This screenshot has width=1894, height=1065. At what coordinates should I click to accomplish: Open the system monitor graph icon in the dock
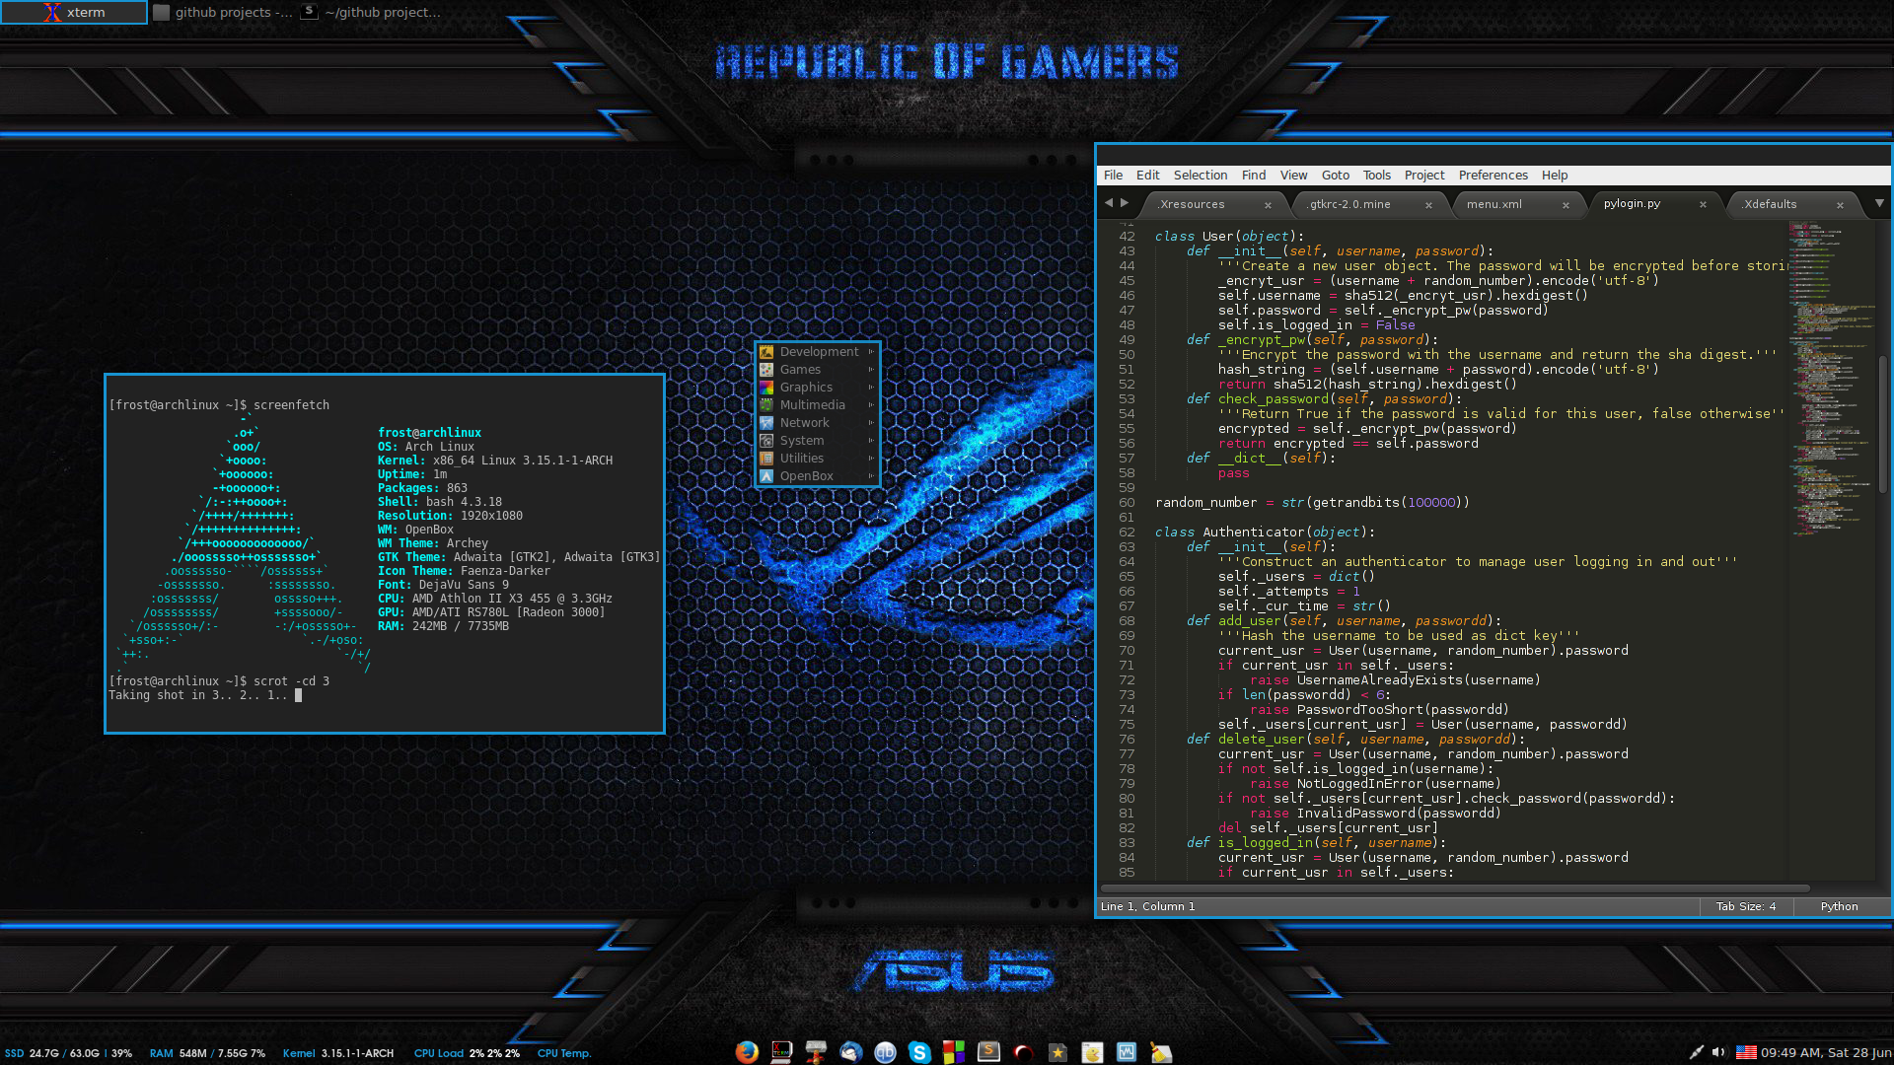(1127, 1052)
